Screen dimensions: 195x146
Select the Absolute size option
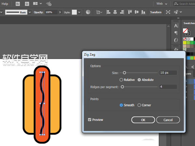(139, 80)
